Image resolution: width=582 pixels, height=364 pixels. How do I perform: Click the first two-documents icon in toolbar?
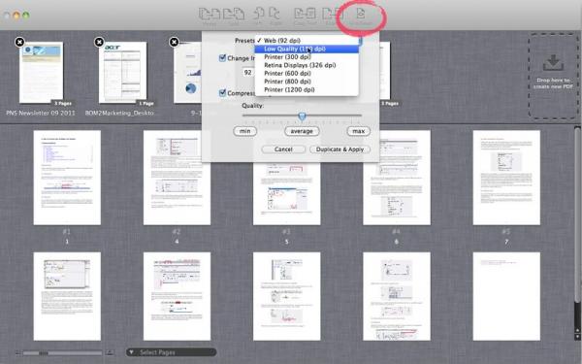coord(209,14)
